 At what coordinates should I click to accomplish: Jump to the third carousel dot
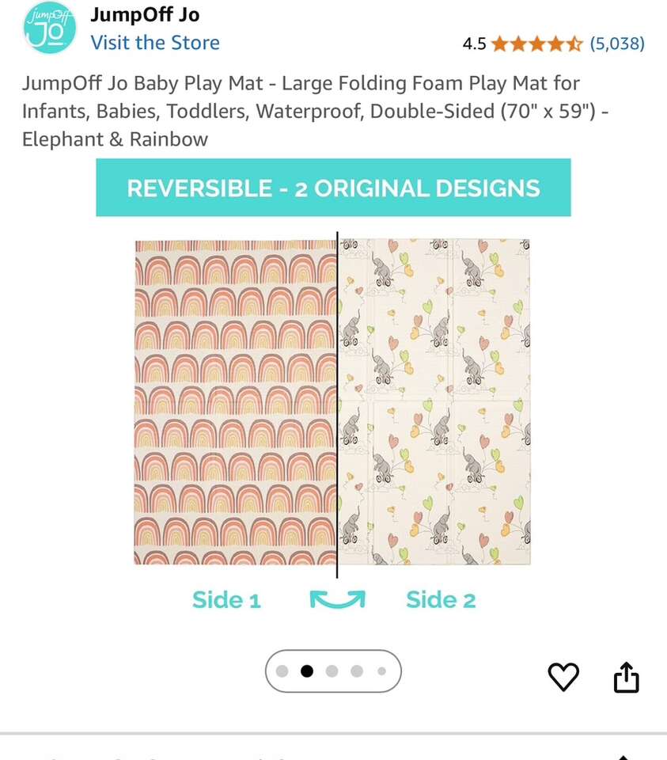coord(332,671)
